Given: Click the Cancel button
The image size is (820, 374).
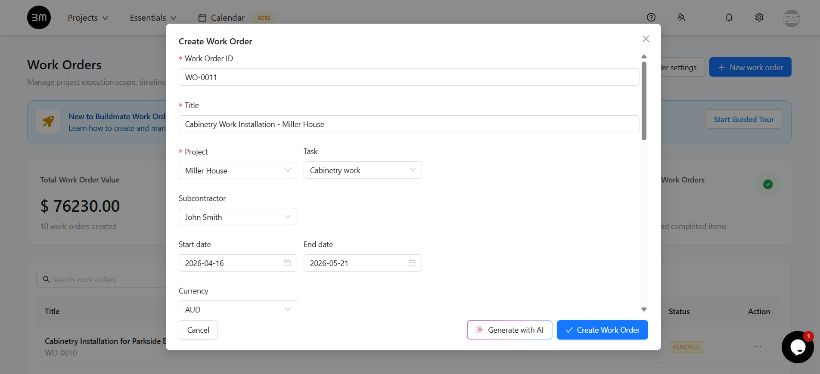Looking at the screenshot, I should click(x=198, y=330).
